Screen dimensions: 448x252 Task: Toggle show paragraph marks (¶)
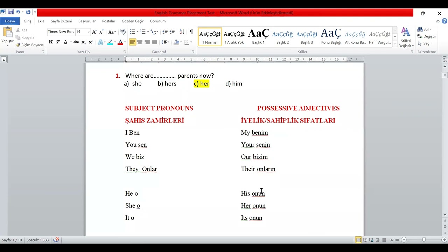(x=191, y=32)
